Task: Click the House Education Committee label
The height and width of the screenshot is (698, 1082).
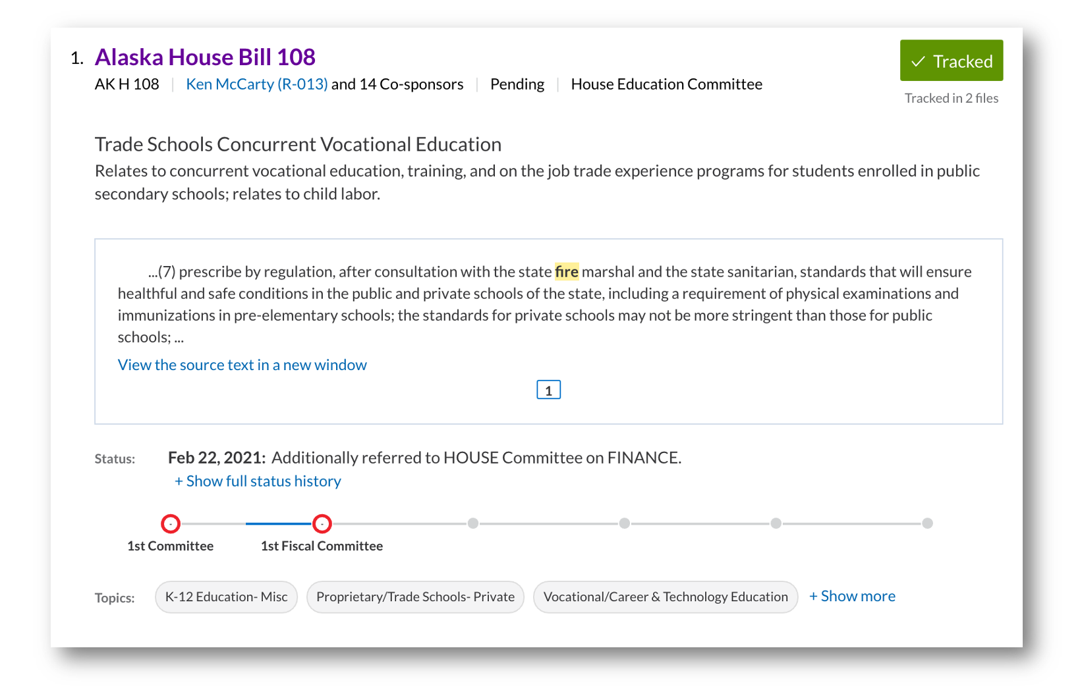Action: [x=666, y=84]
